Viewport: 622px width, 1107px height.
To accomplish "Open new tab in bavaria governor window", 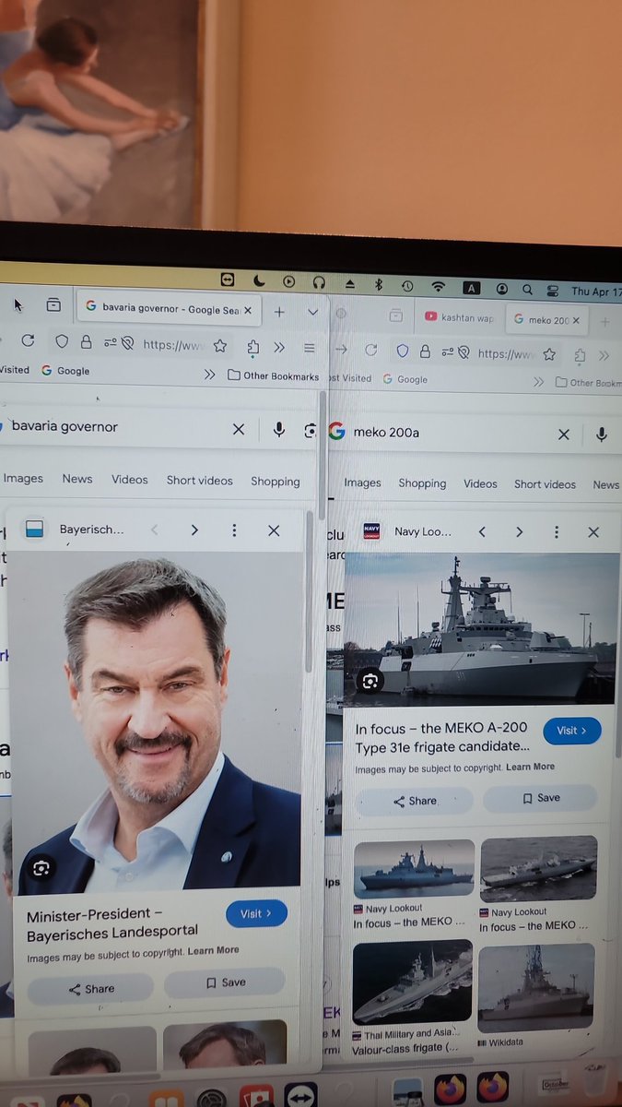I will coord(279,312).
